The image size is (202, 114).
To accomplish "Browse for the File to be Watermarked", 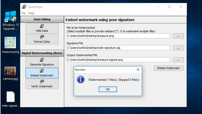I will [x=178, y=36].
